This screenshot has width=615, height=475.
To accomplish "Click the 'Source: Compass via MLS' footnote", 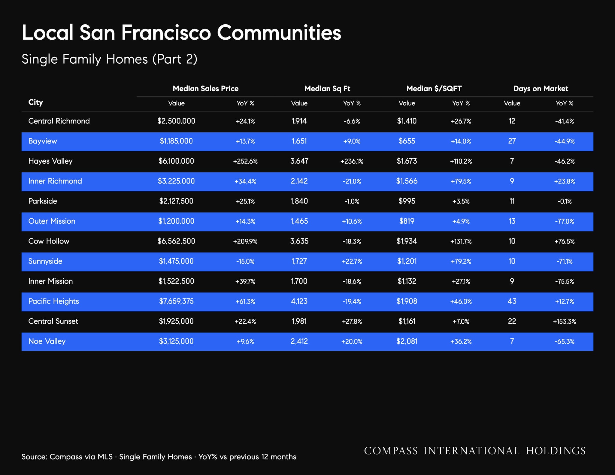I will coord(159,457).
